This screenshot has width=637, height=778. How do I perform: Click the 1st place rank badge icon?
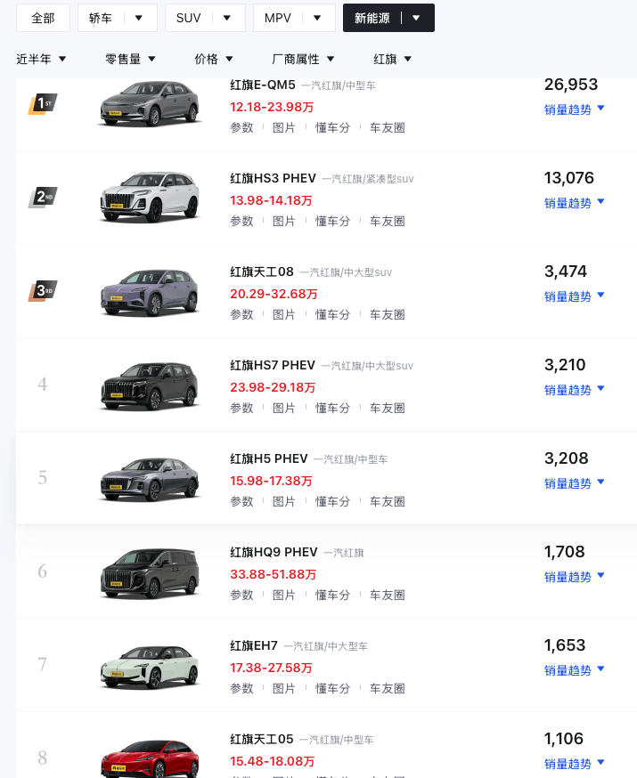click(x=42, y=104)
